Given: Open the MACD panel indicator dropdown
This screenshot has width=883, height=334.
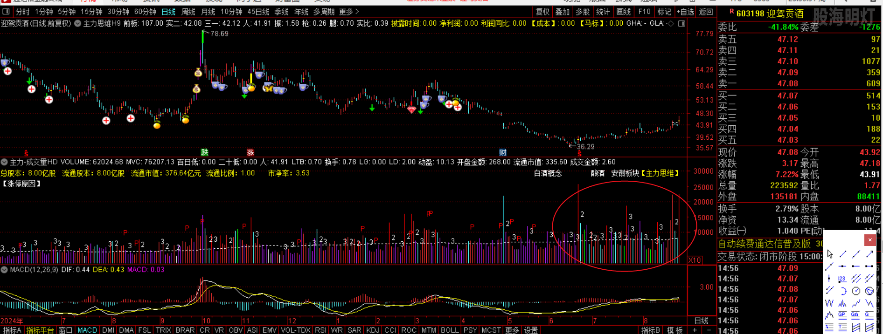Looking at the screenshot, I should [x=4, y=270].
